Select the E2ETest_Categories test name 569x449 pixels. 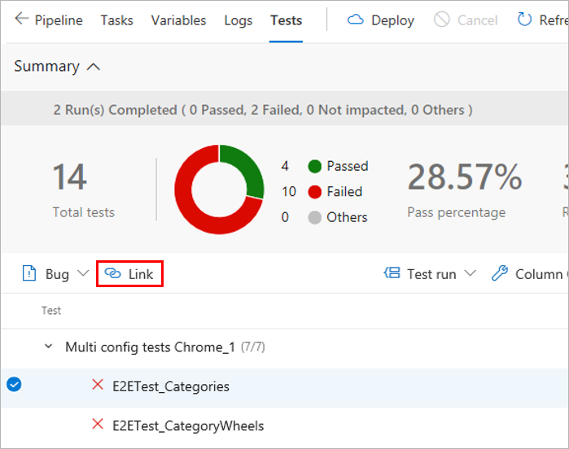click(171, 386)
